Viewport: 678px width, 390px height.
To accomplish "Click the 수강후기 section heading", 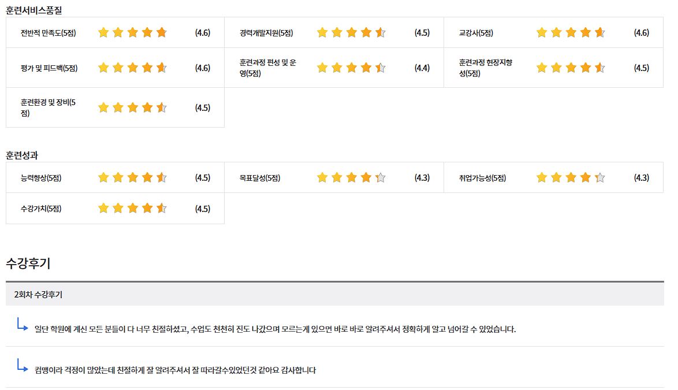I will click(x=28, y=263).
